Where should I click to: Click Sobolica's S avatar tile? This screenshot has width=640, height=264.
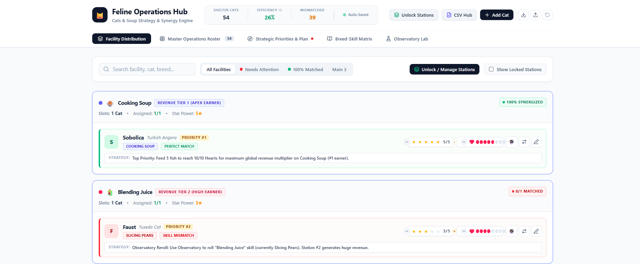[111, 142]
